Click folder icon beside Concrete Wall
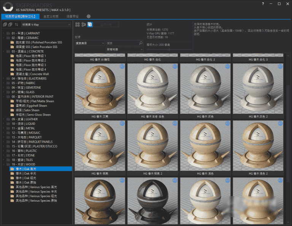The width and height of the screenshot is (292, 226). [12, 74]
